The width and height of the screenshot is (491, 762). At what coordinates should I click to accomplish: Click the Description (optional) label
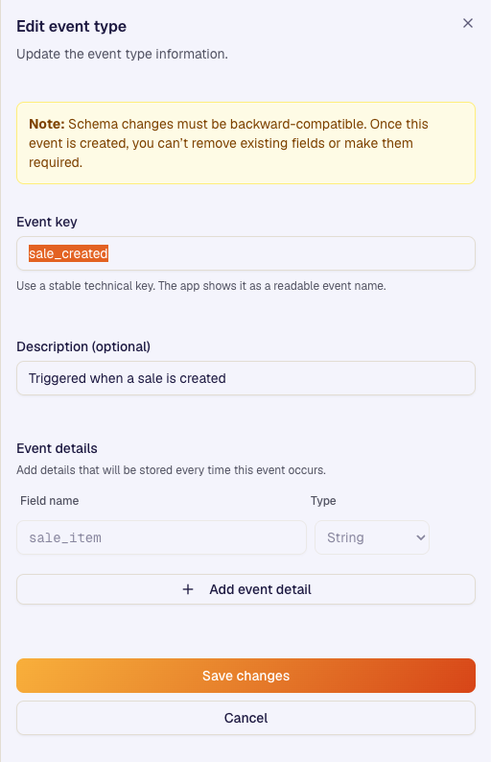[83, 346]
